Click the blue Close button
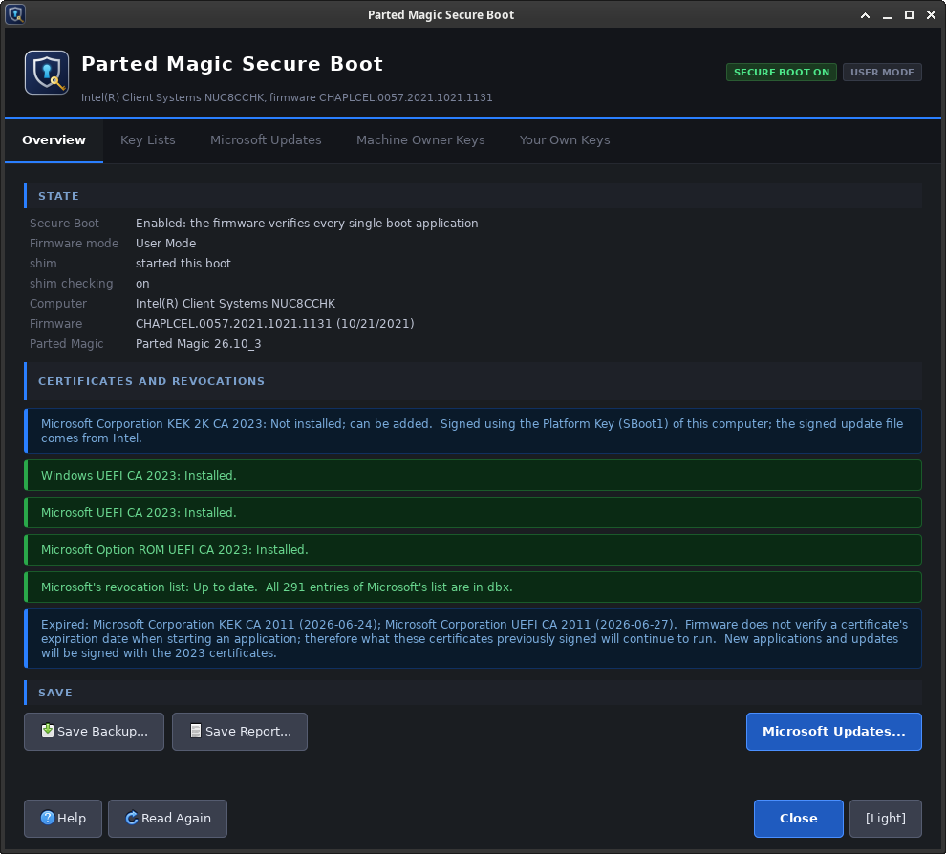Viewport: 946px width, 854px height. [x=798, y=819]
